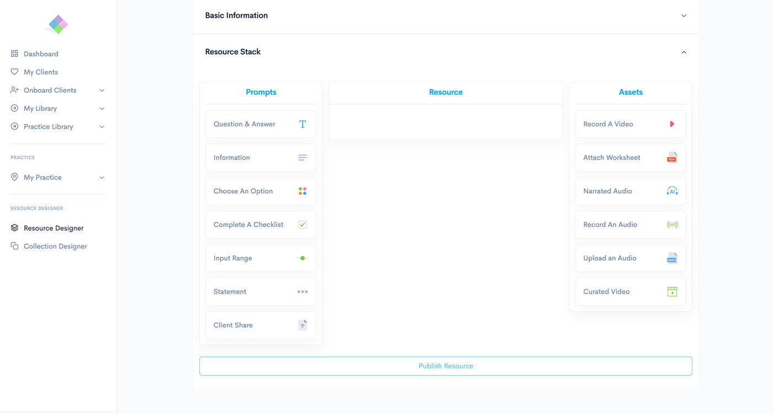Screen dimensions: 773x414
Task: Click the Assets column heading
Action: (x=631, y=92)
